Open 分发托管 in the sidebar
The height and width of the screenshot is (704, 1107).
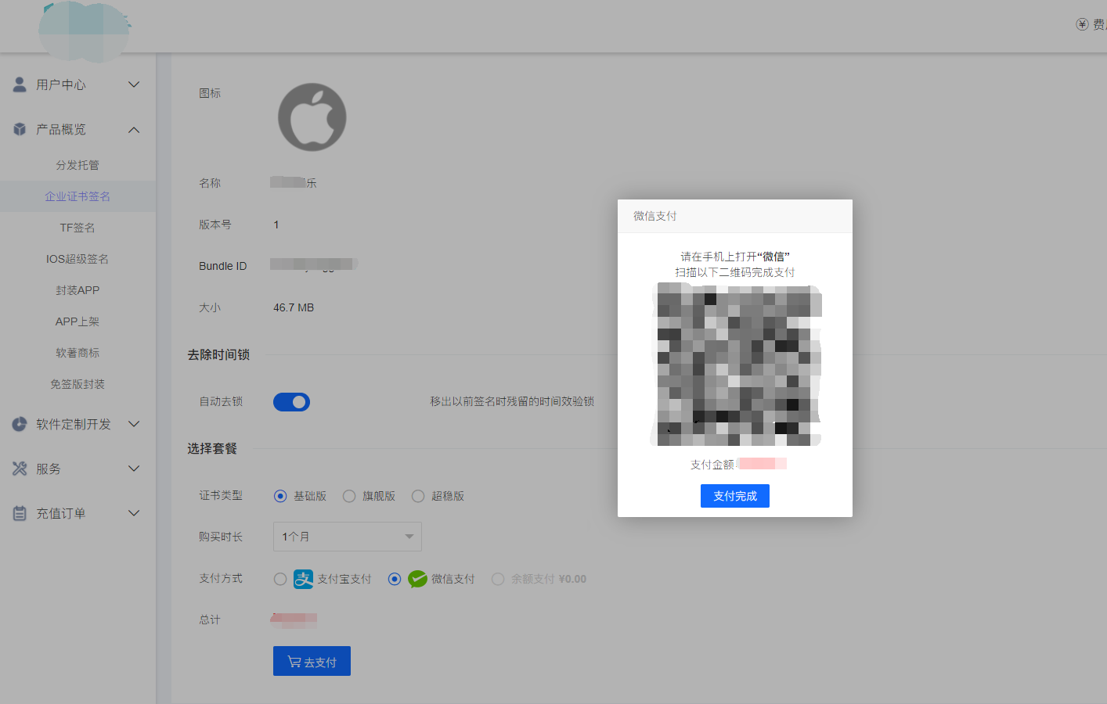pos(78,165)
